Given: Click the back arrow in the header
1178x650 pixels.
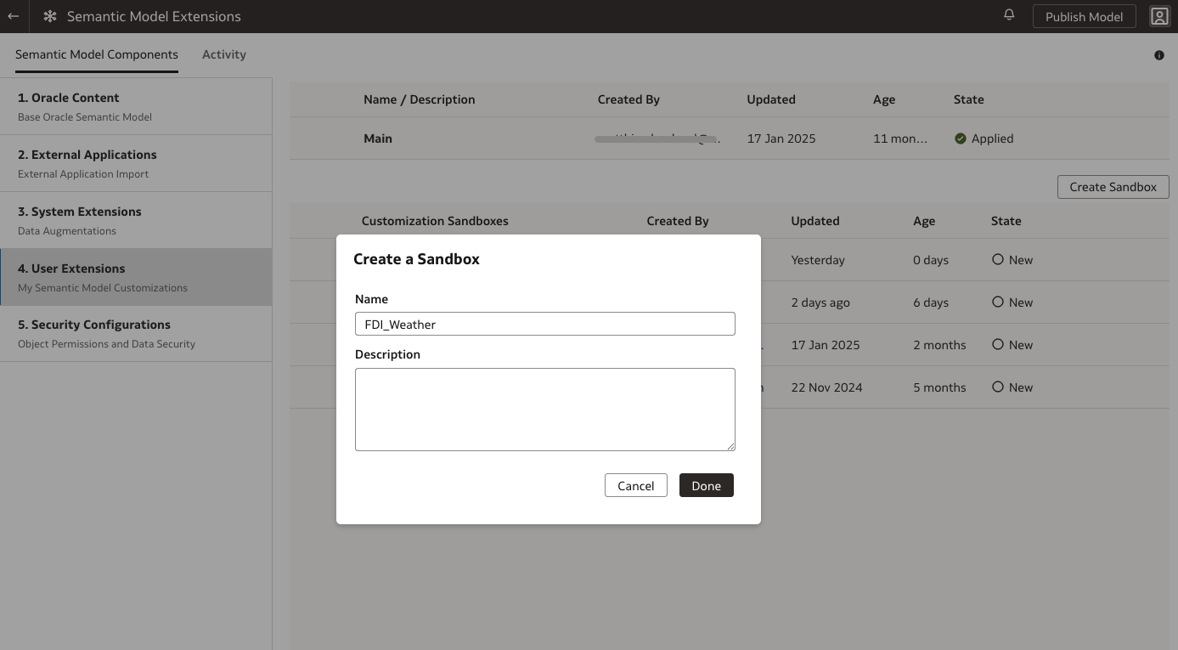Looking at the screenshot, I should 12,16.
